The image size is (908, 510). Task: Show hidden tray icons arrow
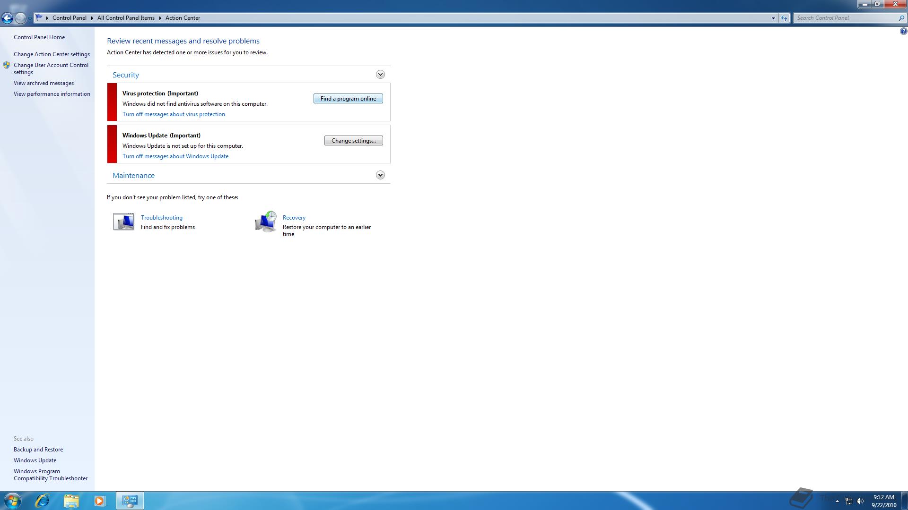pos(837,501)
